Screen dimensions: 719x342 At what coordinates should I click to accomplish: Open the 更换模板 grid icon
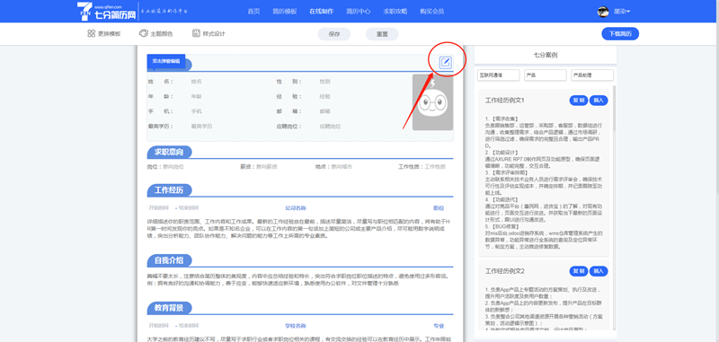pos(92,33)
